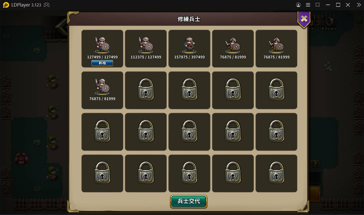Click the first padlock in second row
This screenshot has width=364, height=215.
tap(146, 90)
